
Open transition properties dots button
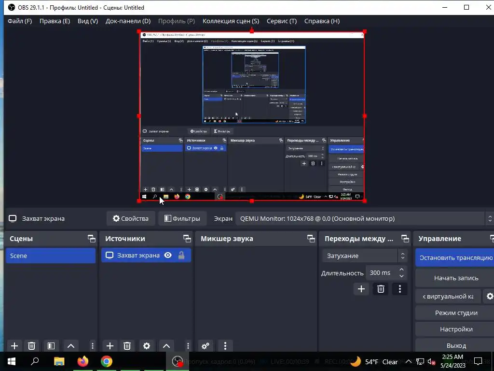pyautogui.click(x=400, y=289)
